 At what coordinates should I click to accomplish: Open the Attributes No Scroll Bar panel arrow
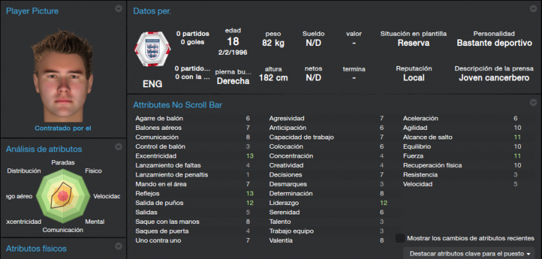tap(533, 102)
